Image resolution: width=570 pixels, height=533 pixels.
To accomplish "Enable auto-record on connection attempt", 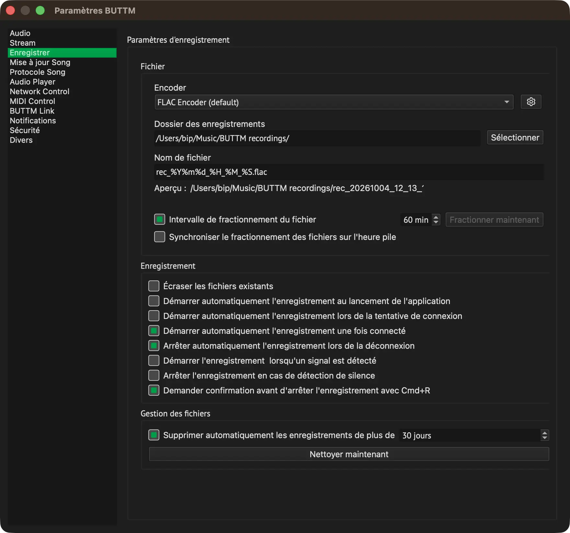I will (154, 316).
